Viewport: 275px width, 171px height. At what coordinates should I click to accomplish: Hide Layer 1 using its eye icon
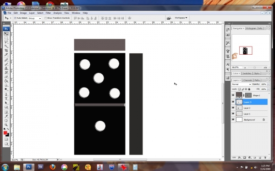click(233, 114)
